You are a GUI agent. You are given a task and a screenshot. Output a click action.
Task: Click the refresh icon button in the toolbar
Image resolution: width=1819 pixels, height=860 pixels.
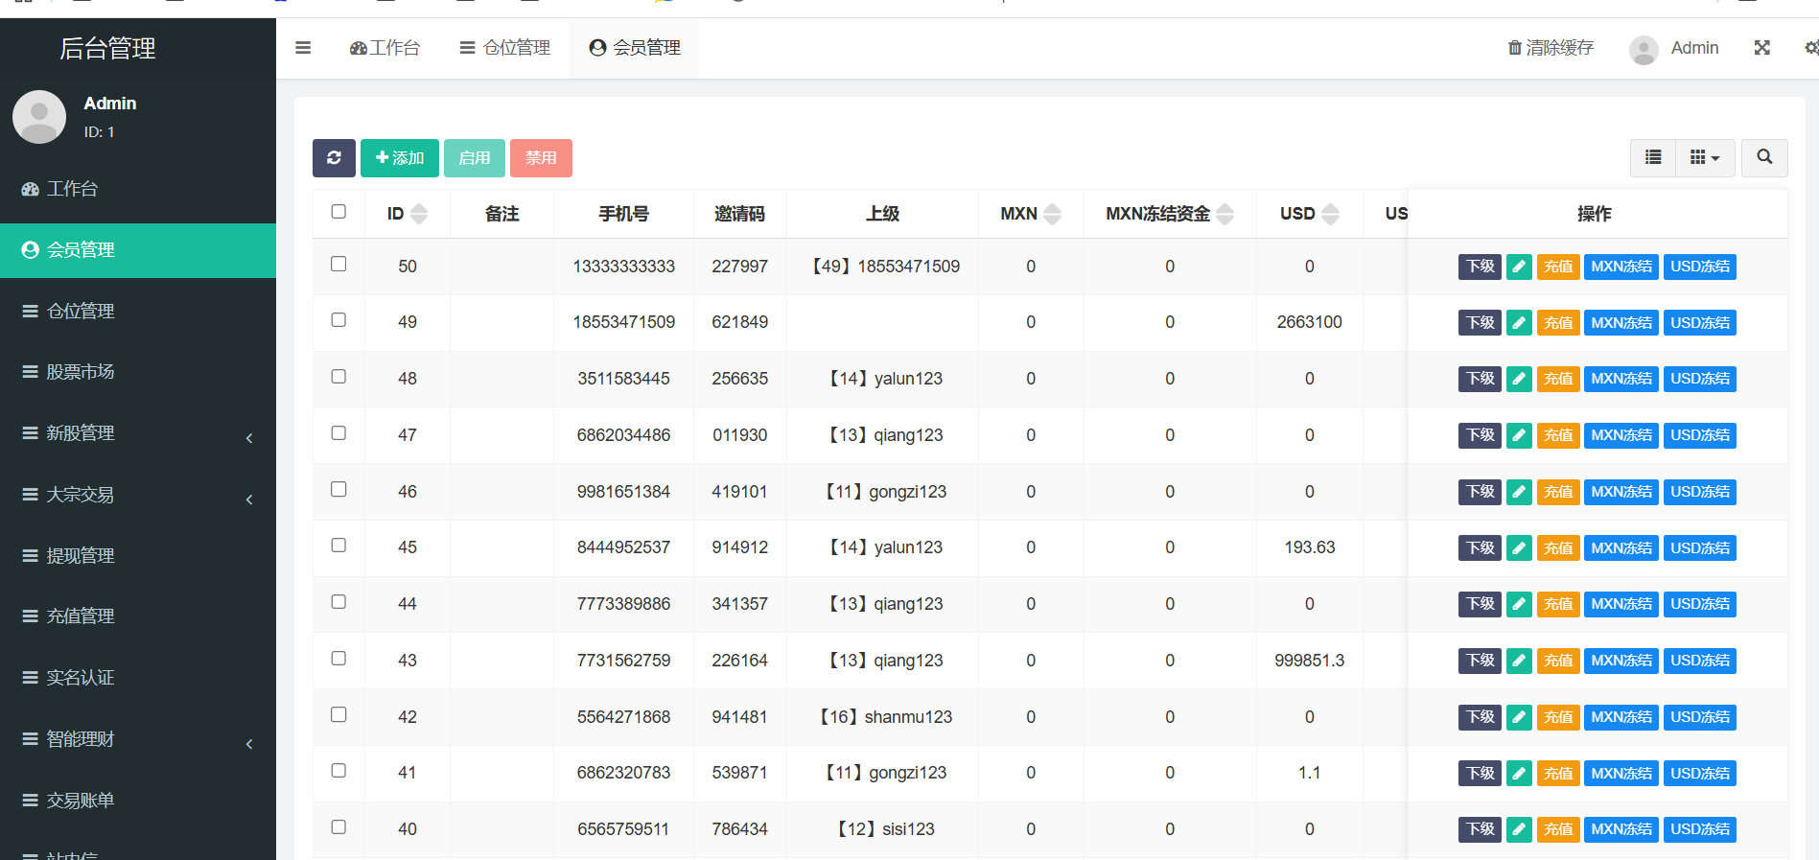pos(334,158)
